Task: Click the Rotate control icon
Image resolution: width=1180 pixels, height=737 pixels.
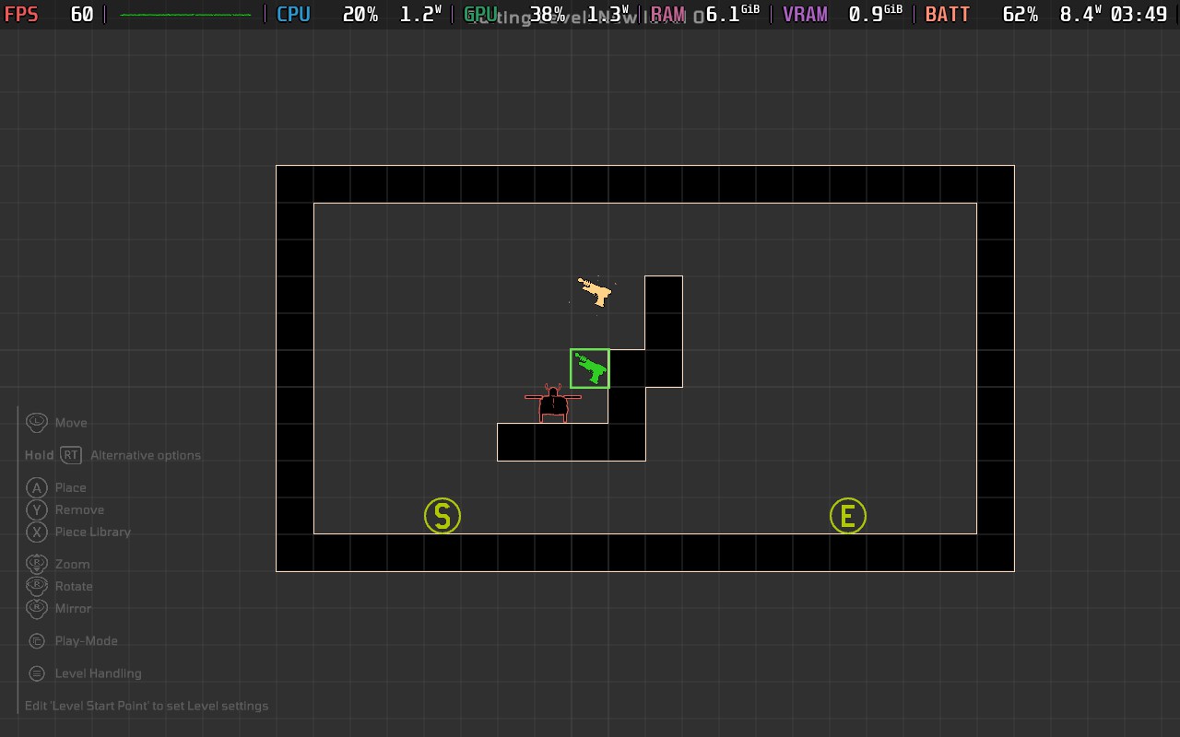Action: [x=37, y=586]
